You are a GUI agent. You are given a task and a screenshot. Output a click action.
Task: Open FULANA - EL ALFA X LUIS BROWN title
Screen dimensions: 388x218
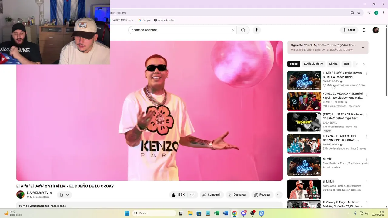click(341, 138)
